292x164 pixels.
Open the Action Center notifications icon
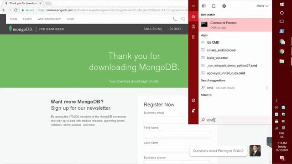pos(282,158)
